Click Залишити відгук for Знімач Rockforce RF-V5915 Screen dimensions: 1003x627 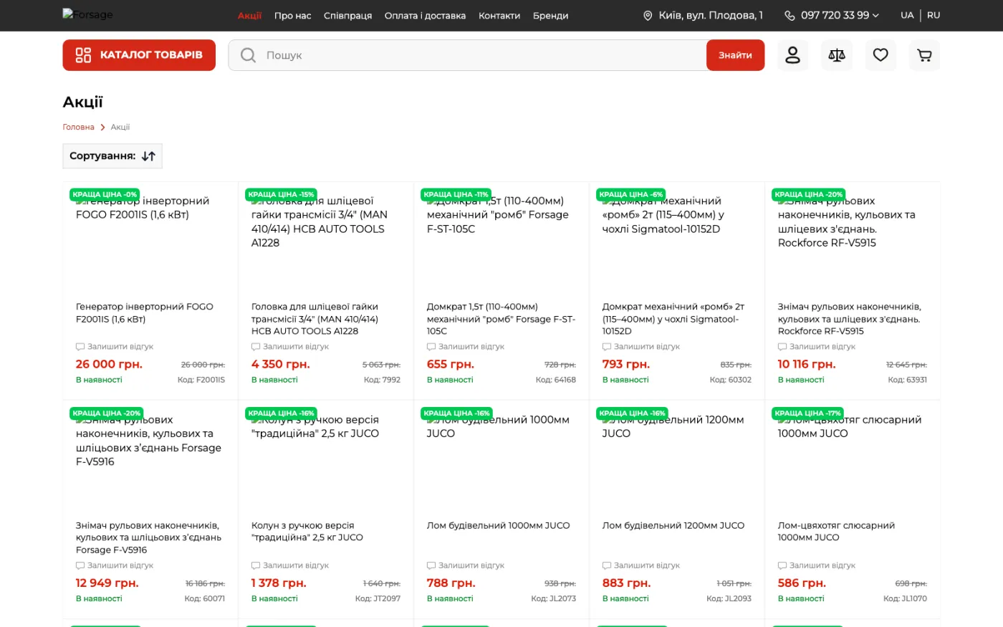pyautogui.click(x=822, y=347)
